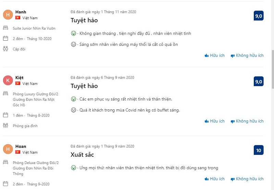The width and height of the screenshot is (274, 190).
Task: Click Hanh's orange avatar circle
Action: tap(8, 15)
